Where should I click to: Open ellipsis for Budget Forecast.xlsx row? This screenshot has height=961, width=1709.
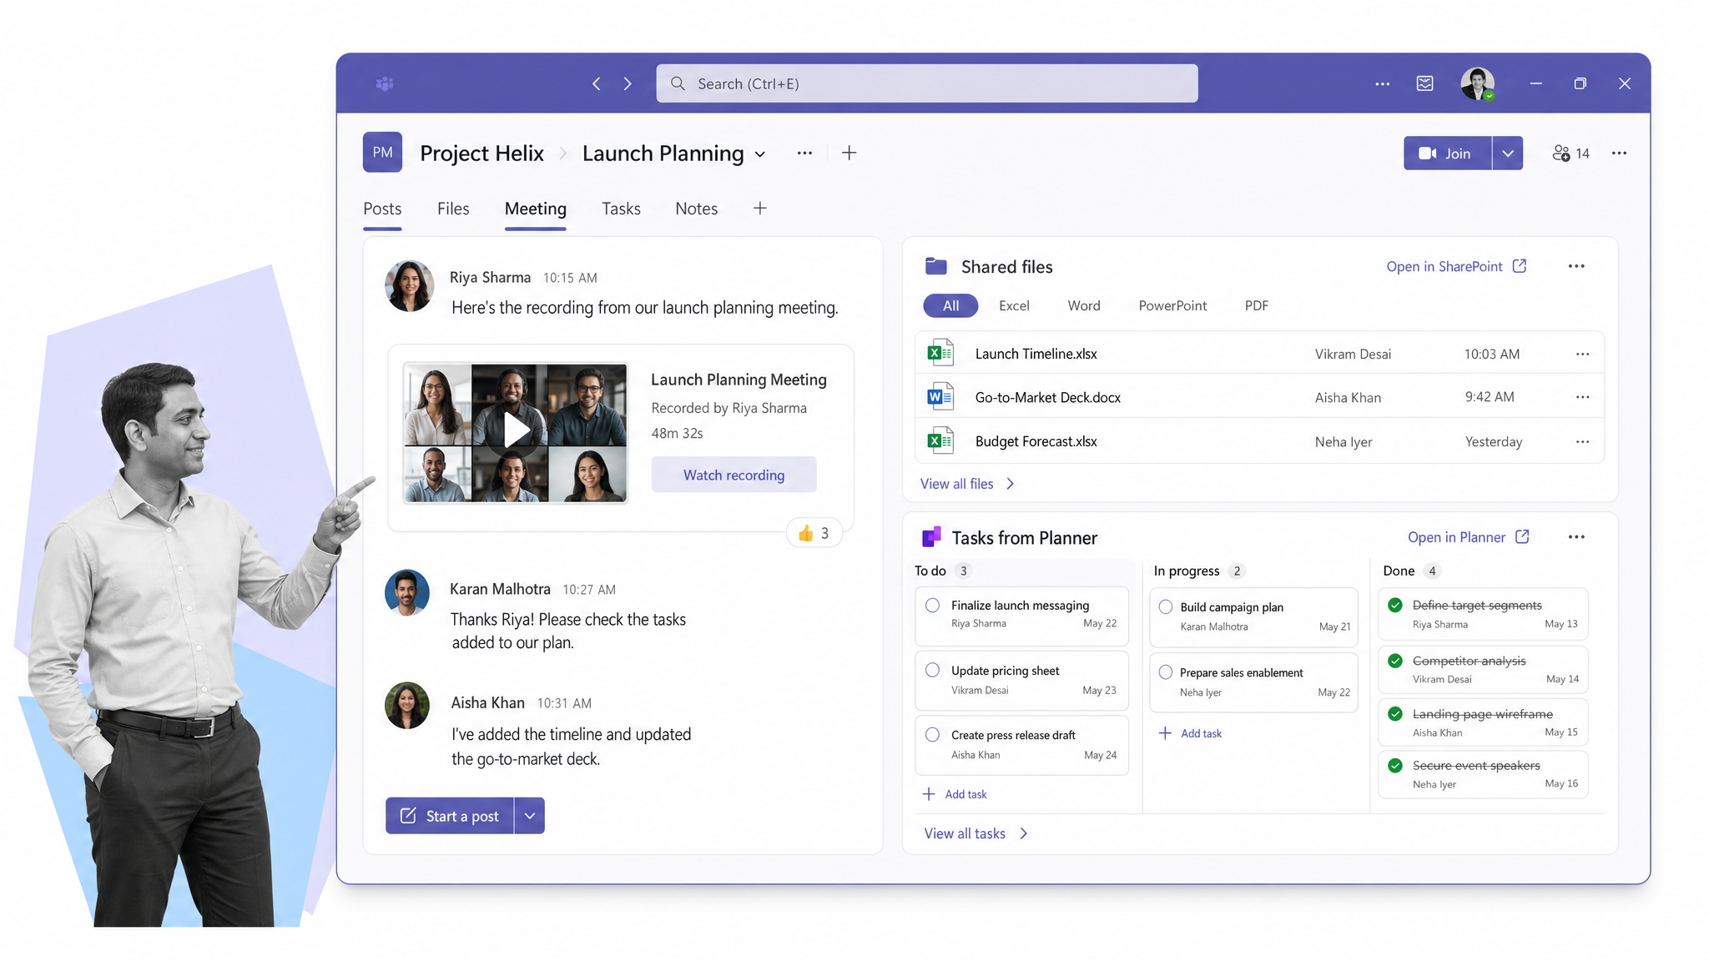point(1582,441)
